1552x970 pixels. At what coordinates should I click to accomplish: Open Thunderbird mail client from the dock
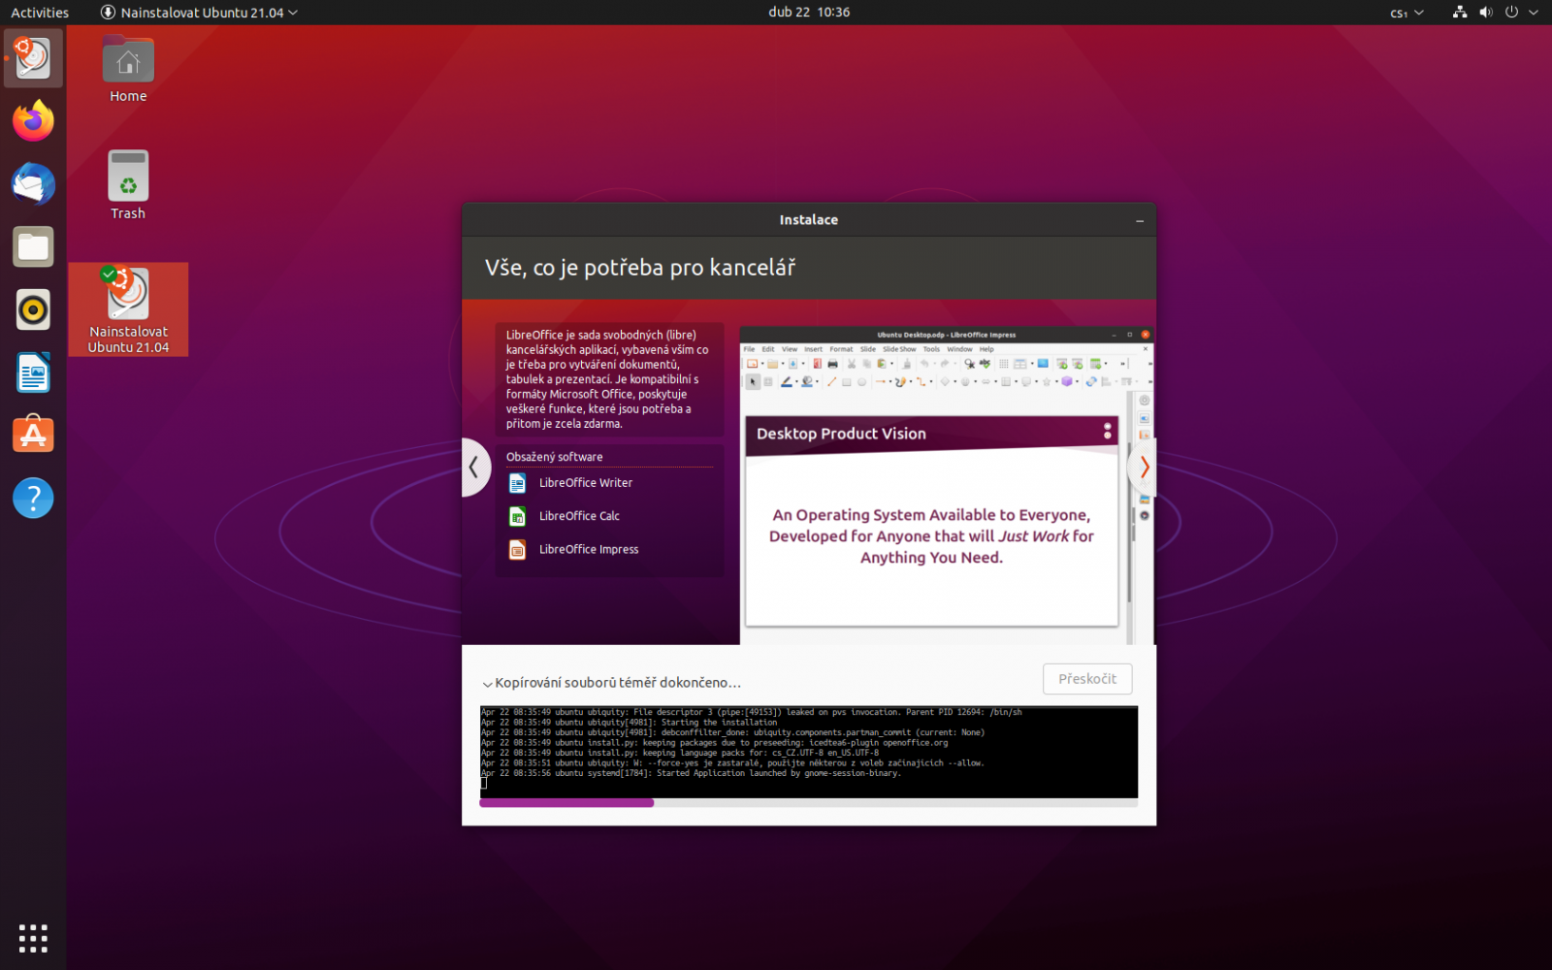click(33, 183)
